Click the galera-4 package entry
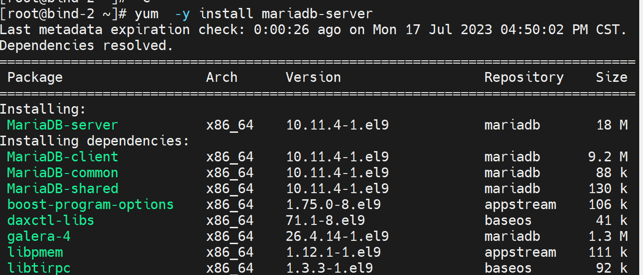The image size is (643, 275). point(39,236)
